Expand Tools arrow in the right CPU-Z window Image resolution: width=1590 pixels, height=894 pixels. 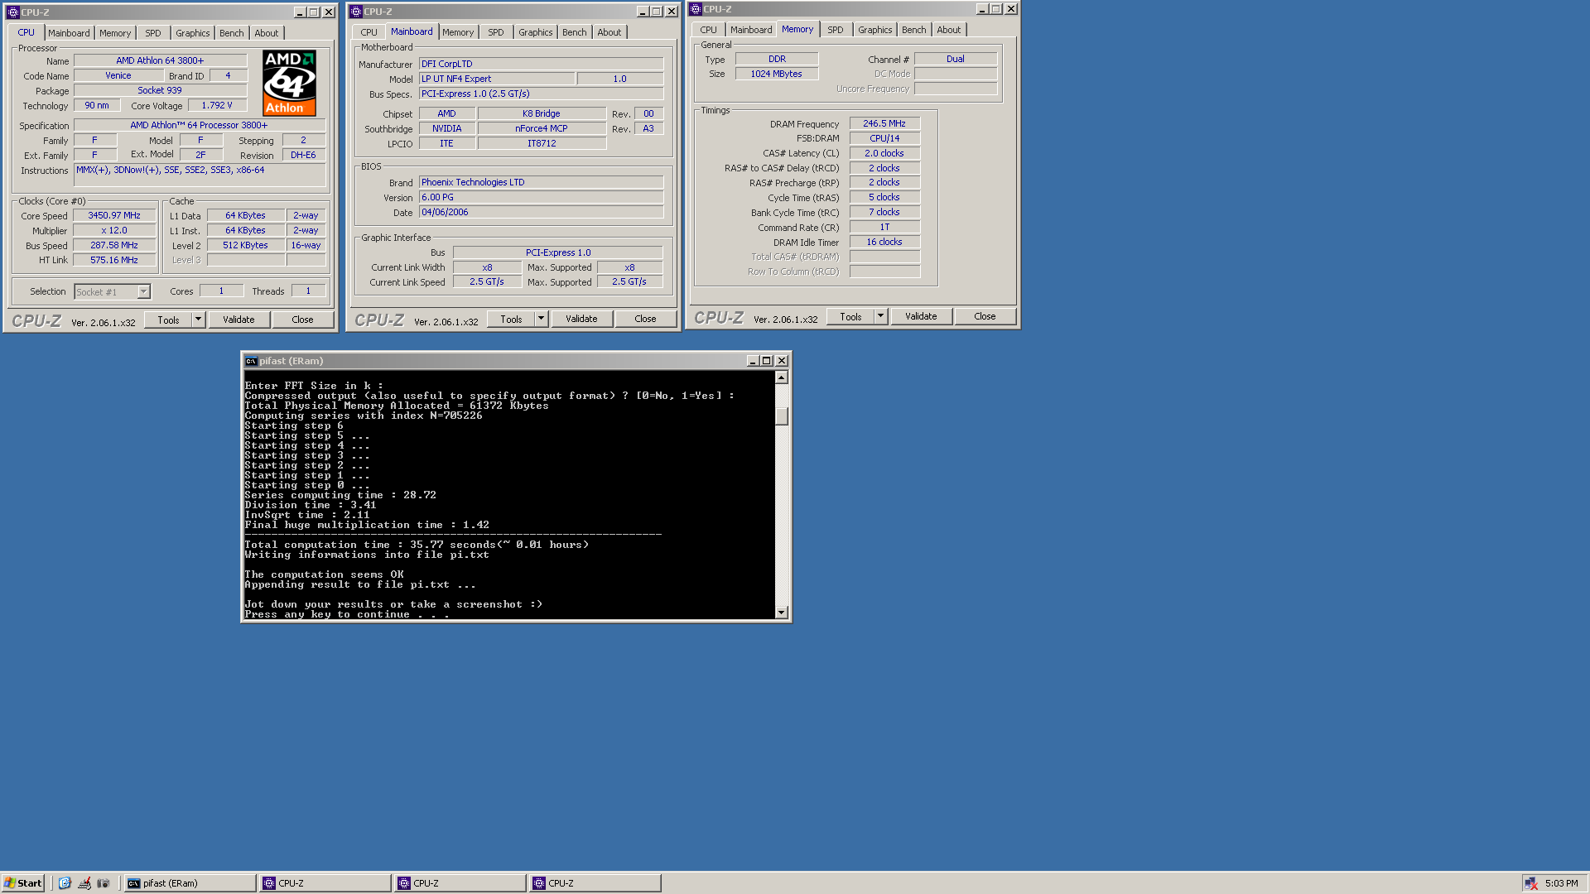point(880,316)
